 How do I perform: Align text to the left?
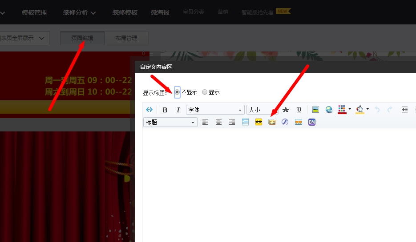pos(205,122)
